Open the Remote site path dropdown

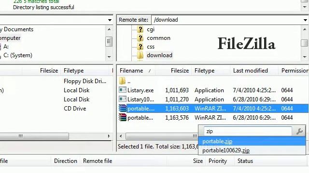(x=305, y=20)
